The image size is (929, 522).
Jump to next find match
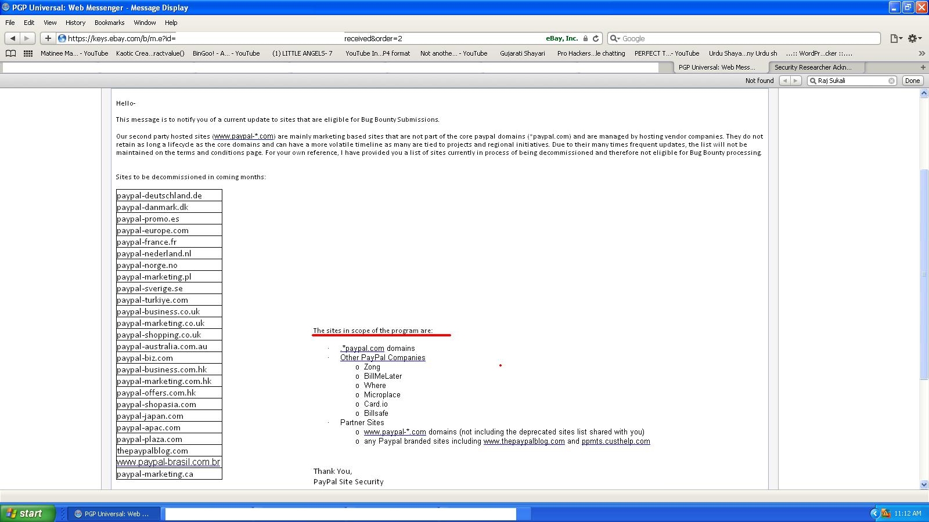pyautogui.click(x=796, y=81)
